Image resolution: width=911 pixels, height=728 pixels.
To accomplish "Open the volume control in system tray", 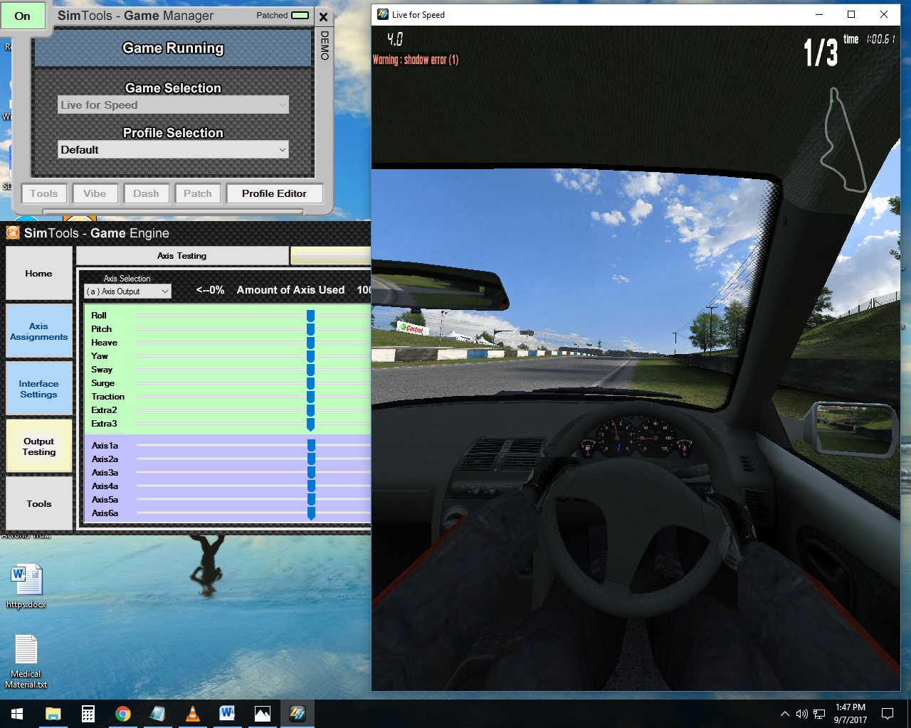I will (x=801, y=714).
